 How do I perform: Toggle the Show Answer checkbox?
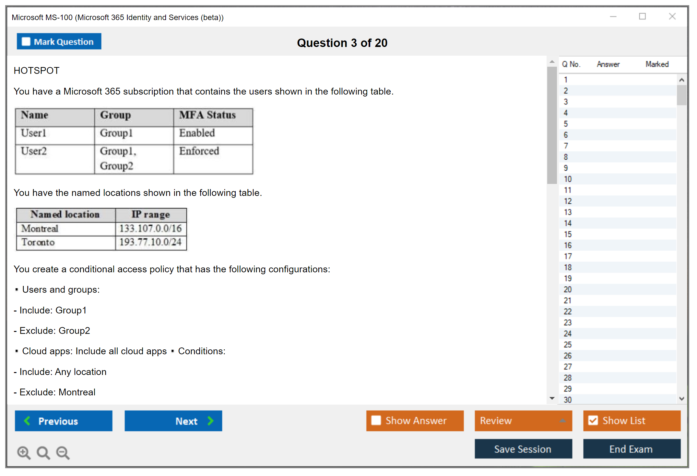(x=376, y=420)
